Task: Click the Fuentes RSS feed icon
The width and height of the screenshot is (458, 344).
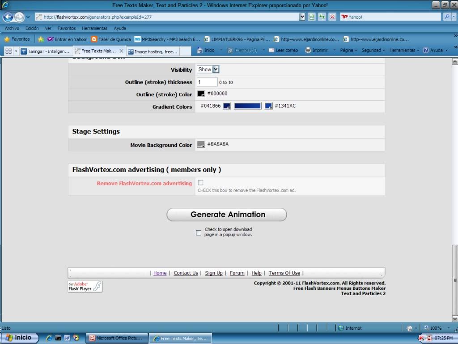Action: (x=230, y=50)
